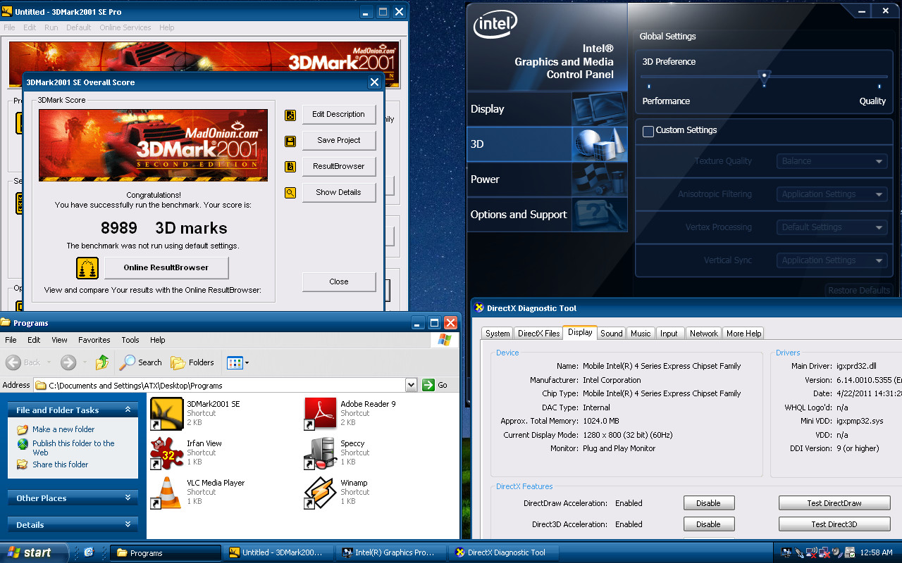The image size is (902, 563).
Task: Click the Online ResultBrowser button
Action: pyautogui.click(x=166, y=267)
